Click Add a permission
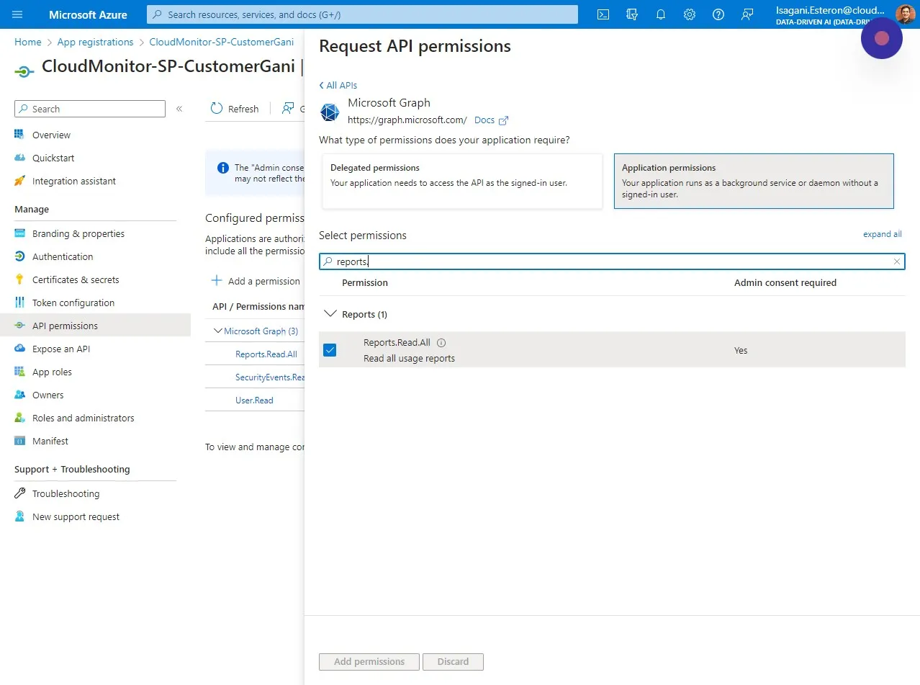The width and height of the screenshot is (920, 685). (256, 281)
